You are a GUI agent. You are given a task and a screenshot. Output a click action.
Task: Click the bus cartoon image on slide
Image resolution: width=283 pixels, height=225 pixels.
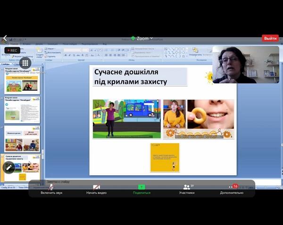coord(127,119)
